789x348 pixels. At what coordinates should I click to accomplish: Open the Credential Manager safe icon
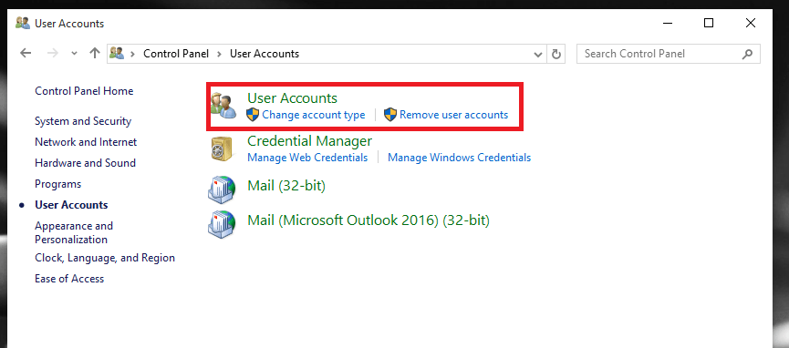[222, 148]
